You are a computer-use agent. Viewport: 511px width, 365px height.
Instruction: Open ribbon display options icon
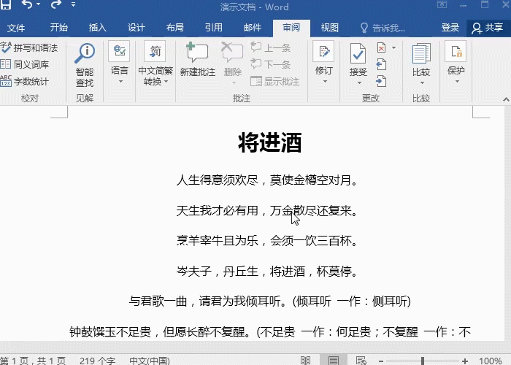click(x=442, y=4)
